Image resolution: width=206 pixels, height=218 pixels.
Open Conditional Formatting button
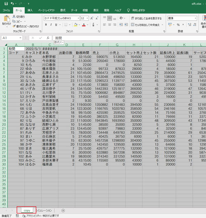click(x=204, y=21)
